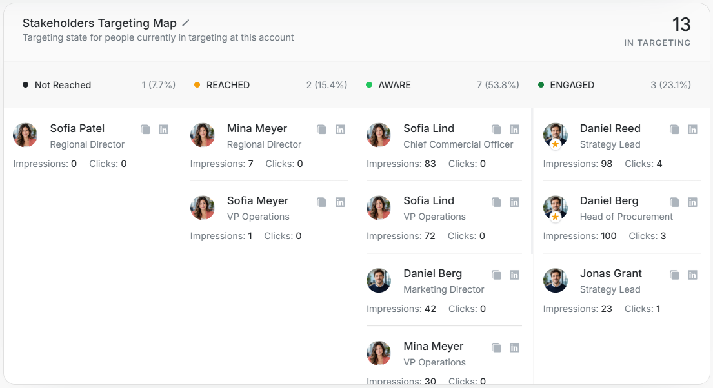Image resolution: width=713 pixels, height=388 pixels.
Task: Click the 13 In Targeting counter
Action: coord(658,32)
